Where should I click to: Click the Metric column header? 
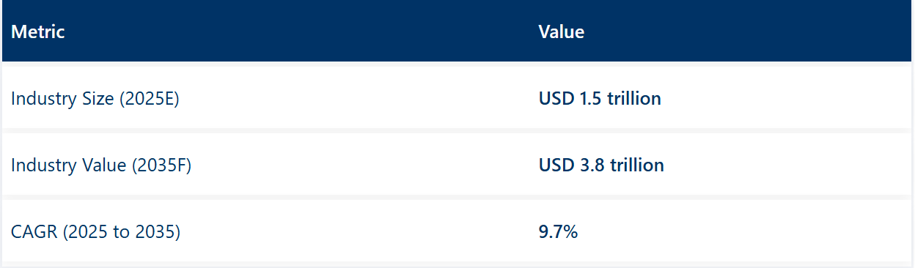click(38, 32)
